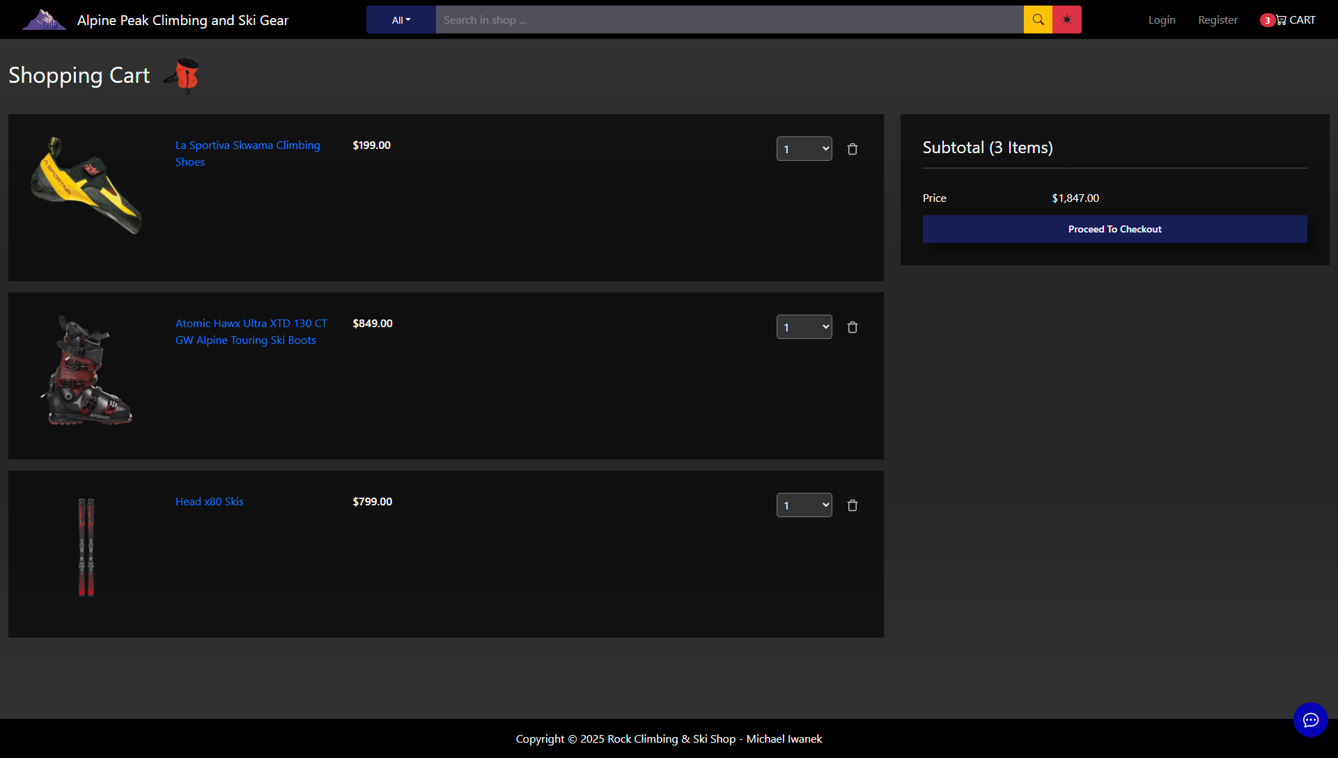This screenshot has height=758, width=1338.
Task: Open the CART with 3 items
Action: pos(1288,20)
